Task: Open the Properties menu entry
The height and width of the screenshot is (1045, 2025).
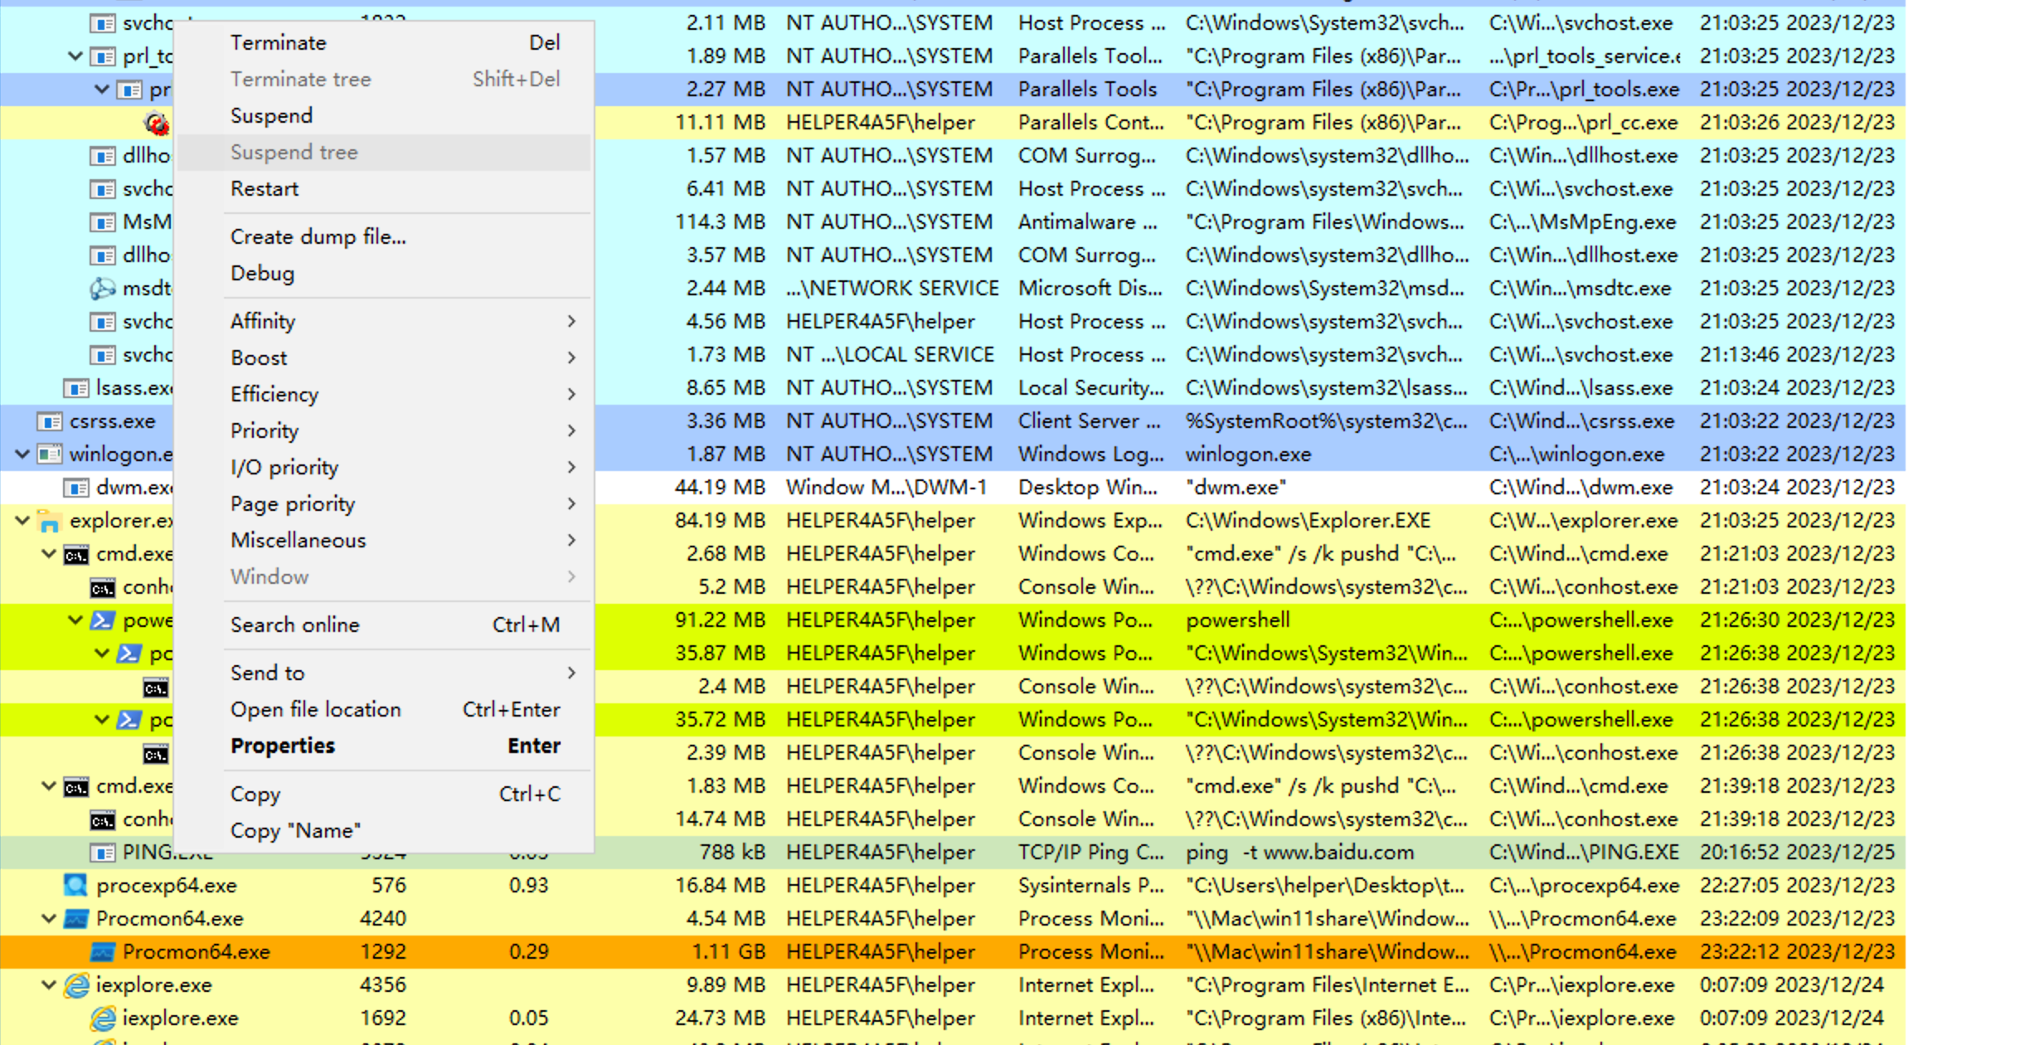Action: click(x=385, y=746)
